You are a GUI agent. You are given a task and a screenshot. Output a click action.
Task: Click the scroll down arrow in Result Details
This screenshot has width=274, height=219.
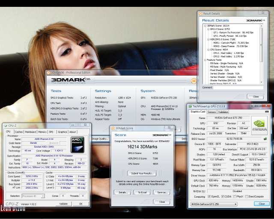pyautogui.click(x=261, y=82)
